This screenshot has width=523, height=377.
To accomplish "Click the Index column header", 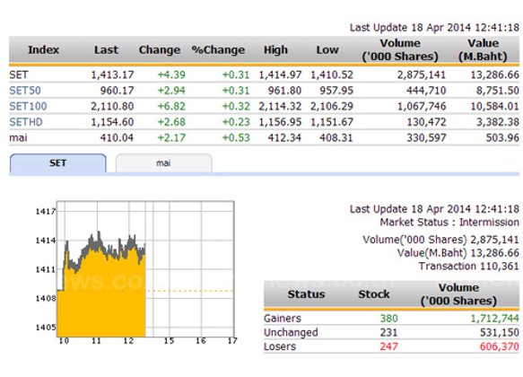I will pyautogui.click(x=43, y=50).
